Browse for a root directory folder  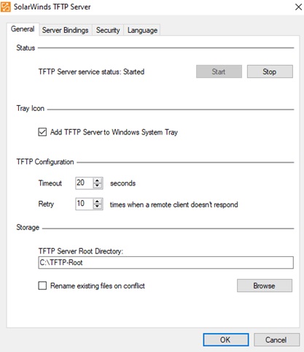click(265, 286)
